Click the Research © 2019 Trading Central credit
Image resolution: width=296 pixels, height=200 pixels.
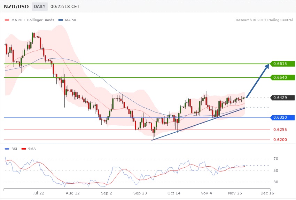pyautogui.click(x=264, y=20)
